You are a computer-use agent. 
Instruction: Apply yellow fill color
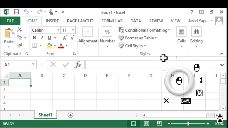tap(50, 45)
